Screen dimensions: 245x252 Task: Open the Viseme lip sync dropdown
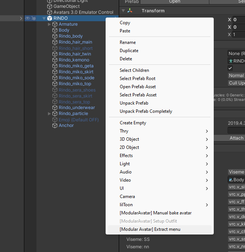tap(236, 172)
